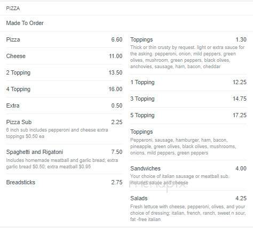The height and width of the screenshot is (228, 253).
Task: Select the 1 Topping pizza entry
Action: 188,82
